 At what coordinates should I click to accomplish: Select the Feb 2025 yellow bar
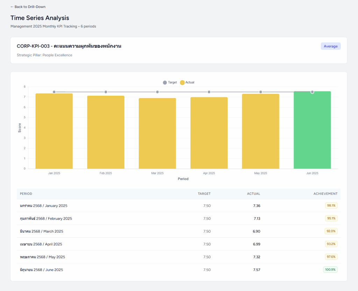(106, 132)
